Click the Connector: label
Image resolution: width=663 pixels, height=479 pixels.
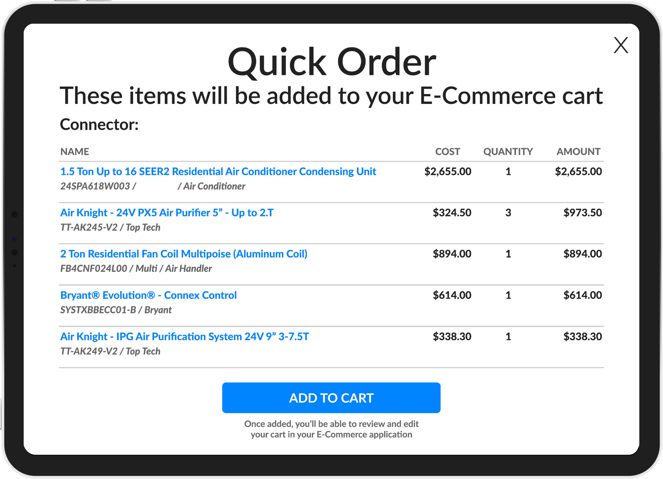(x=99, y=124)
